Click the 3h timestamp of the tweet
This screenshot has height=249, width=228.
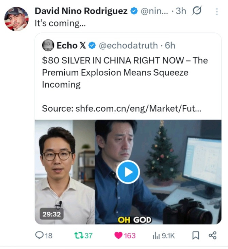181,11
